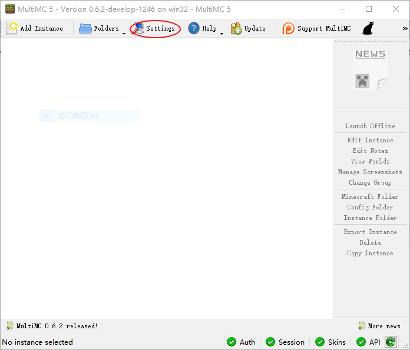
Task: Open the Config Folder
Action: (x=371, y=207)
